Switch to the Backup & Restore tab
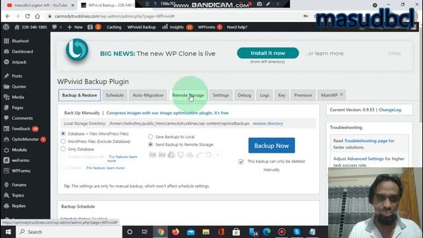Screen dimensions: 423x238 pyautogui.click(x=79, y=95)
